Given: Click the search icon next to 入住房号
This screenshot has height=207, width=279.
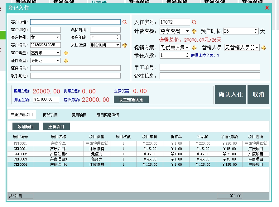Looking at the screenshot, I should pos(194,22).
